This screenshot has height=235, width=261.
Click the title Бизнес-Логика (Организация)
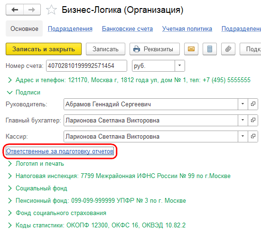[122, 10]
